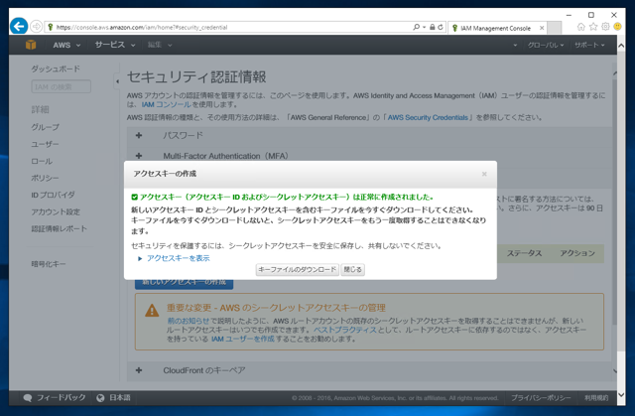This screenshot has height=416, width=635.
Task: Click the smiley feedback icon in browser
Action: point(617,27)
